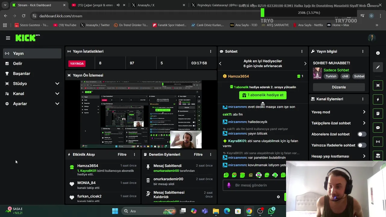The width and height of the screenshot is (386, 217).
Task: Toggle Yalnızca ifadelerle sohbet switch
Action: [x=362, y=145]
